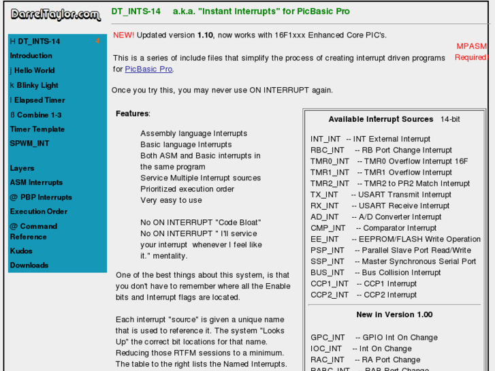Click the PSP_INT table entry
This screenshot has height=371, width=495.
pos(391,251)
